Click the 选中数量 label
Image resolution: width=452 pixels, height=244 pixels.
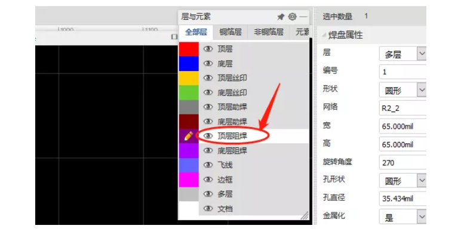[x=337, y=17]
